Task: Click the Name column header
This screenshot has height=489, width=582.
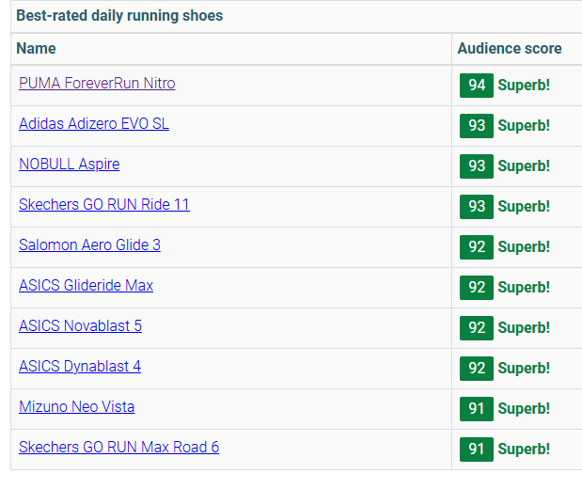Action: (36, 49)
